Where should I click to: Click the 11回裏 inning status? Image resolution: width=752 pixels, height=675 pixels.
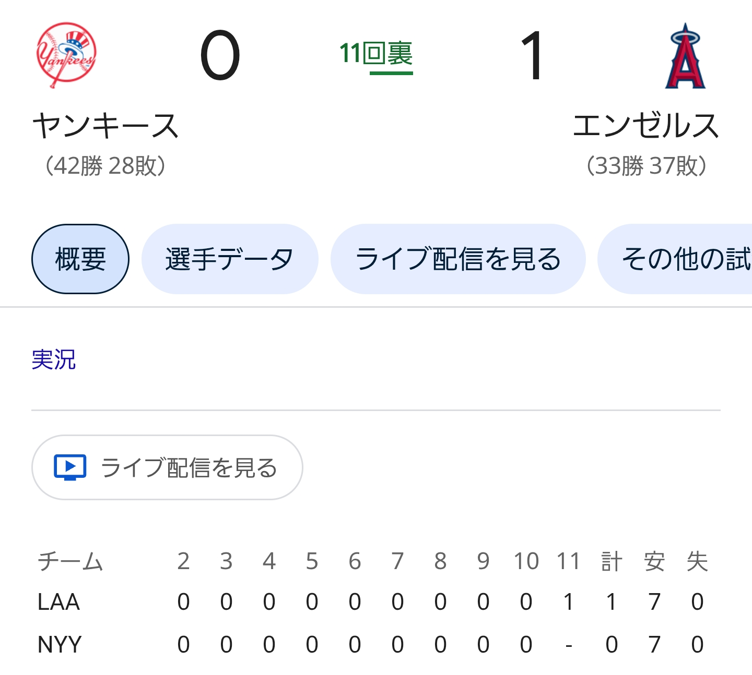pos(376,54)
